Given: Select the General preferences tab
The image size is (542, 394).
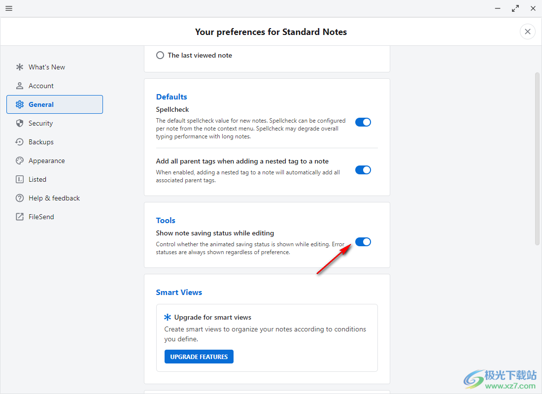Looking at the screenshot, I should click(55, 104).
